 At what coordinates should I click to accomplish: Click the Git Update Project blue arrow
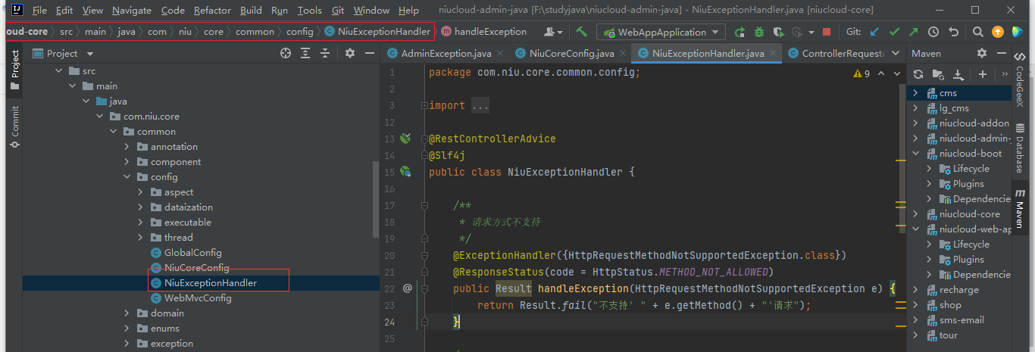pos(874,32)
